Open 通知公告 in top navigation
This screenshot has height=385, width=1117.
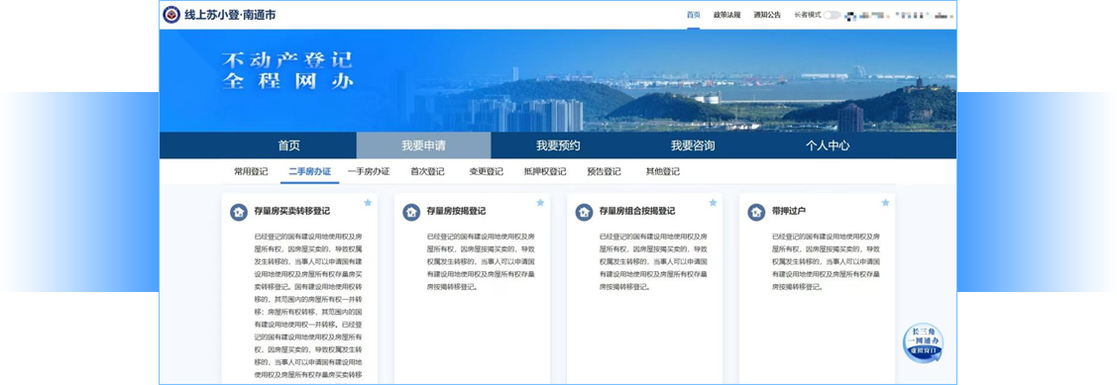tap(767, 15)
